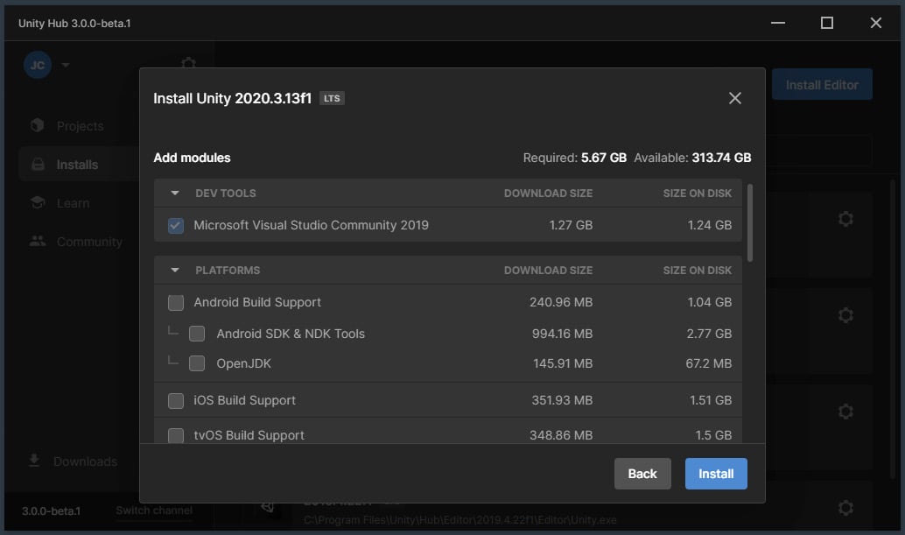905x535 pixels.
Task: Open the JC account avatar
Action: point(38,65)
